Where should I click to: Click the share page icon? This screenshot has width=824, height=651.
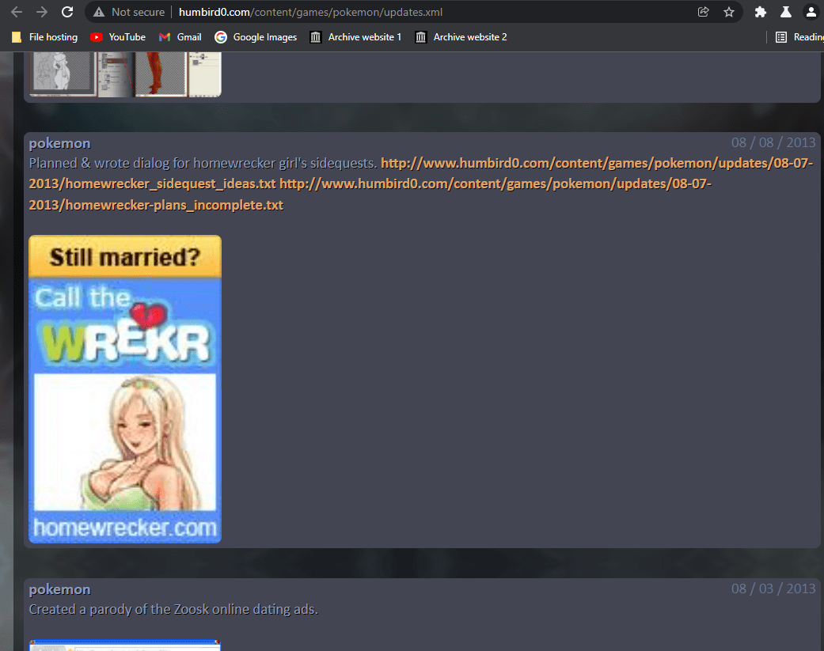pos(703,12)
